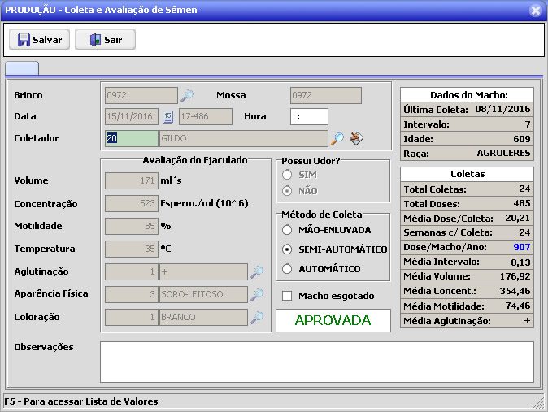This screenshot has height=412, width=548.
Task: Click Média Dose/Coleta value 20,21
Action: (x=518, y=218)
